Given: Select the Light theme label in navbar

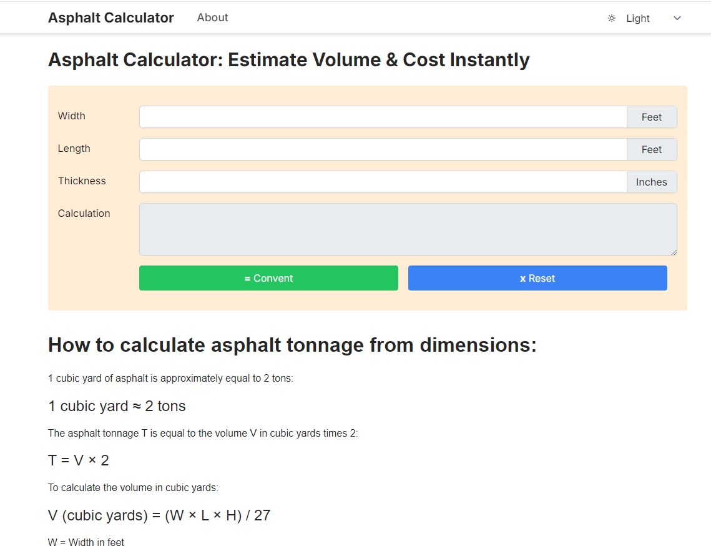Looking at the screenshot, I should pyautogui.click(x=638, y=18).
